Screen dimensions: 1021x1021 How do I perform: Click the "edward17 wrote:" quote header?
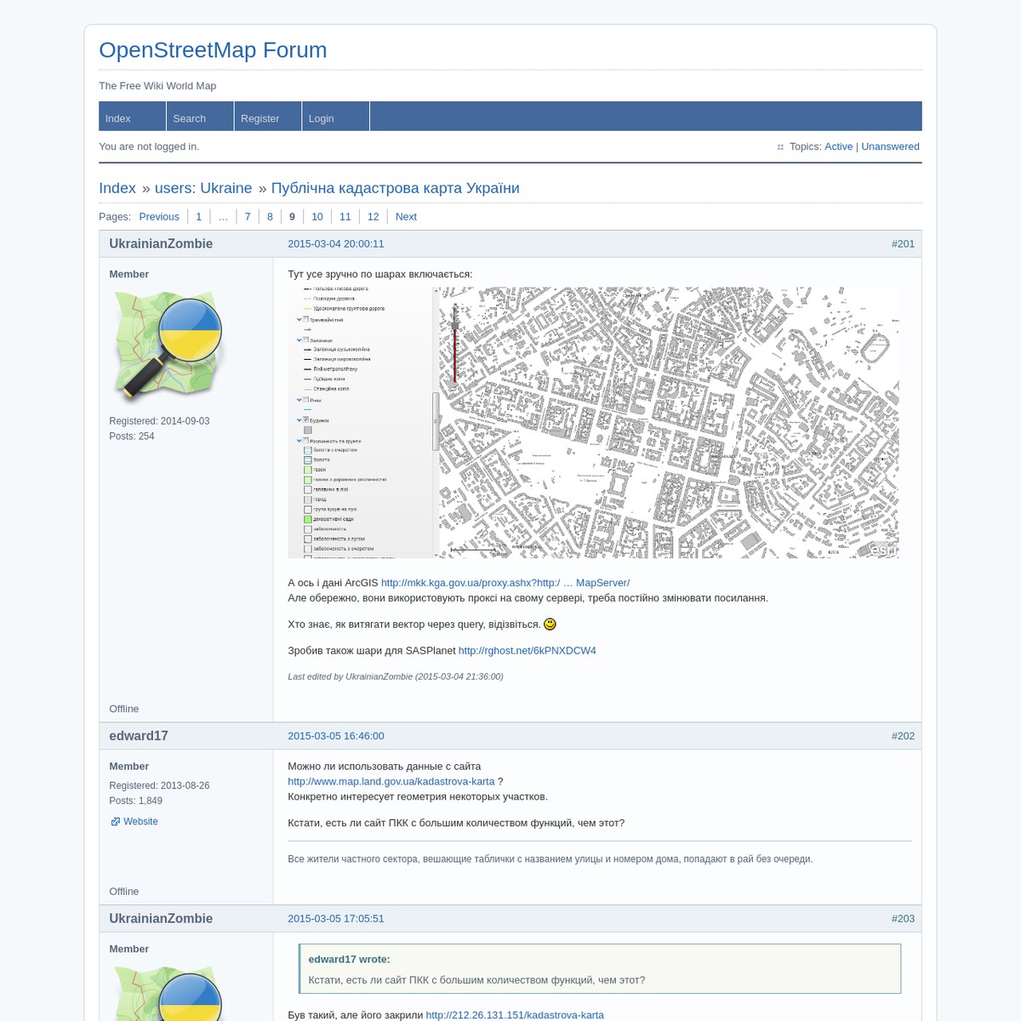[349, 960]
